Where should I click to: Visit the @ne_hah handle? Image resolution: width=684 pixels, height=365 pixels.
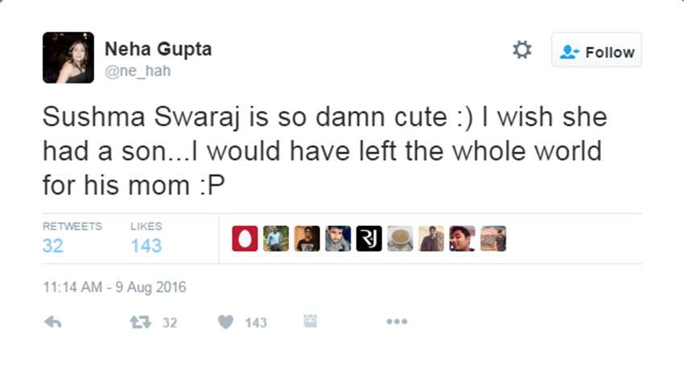[138, 71]
